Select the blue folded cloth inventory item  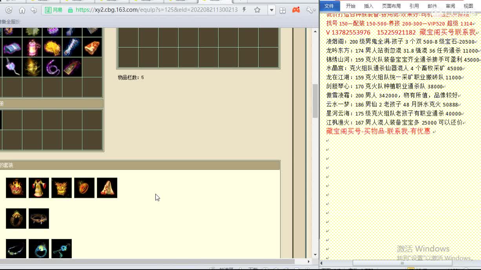(x=11, y=47)
